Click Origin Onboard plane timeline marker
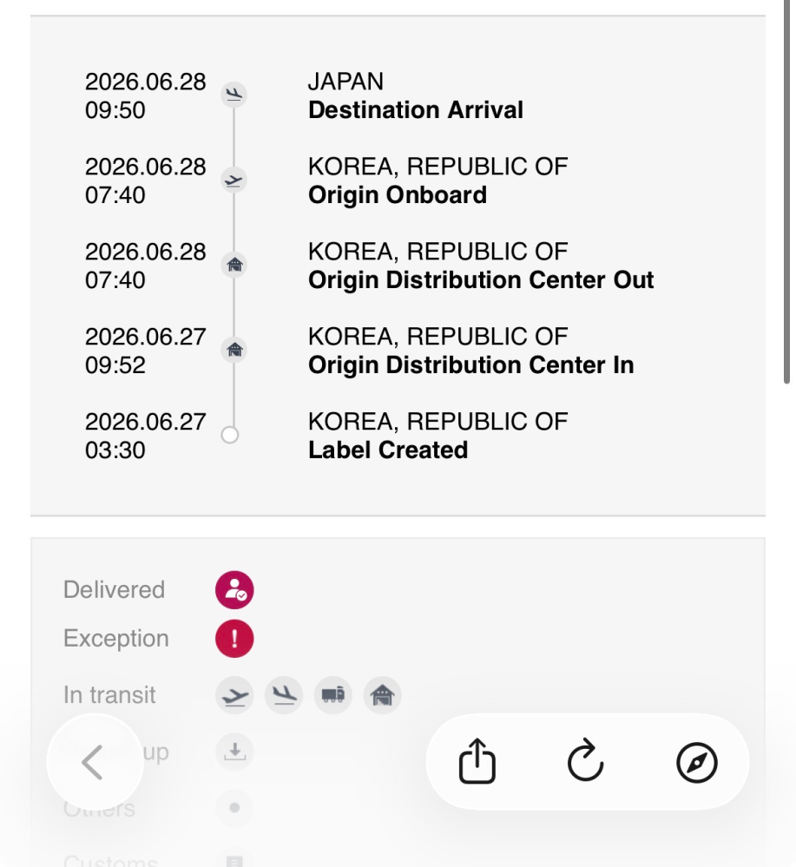 click(234, 180)
